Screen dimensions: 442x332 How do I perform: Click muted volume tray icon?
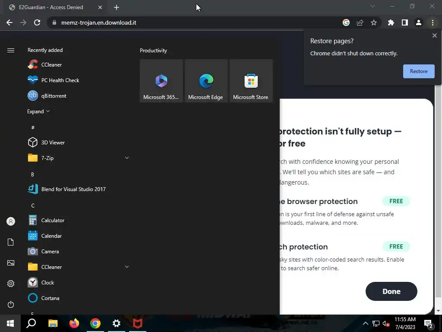386,323
